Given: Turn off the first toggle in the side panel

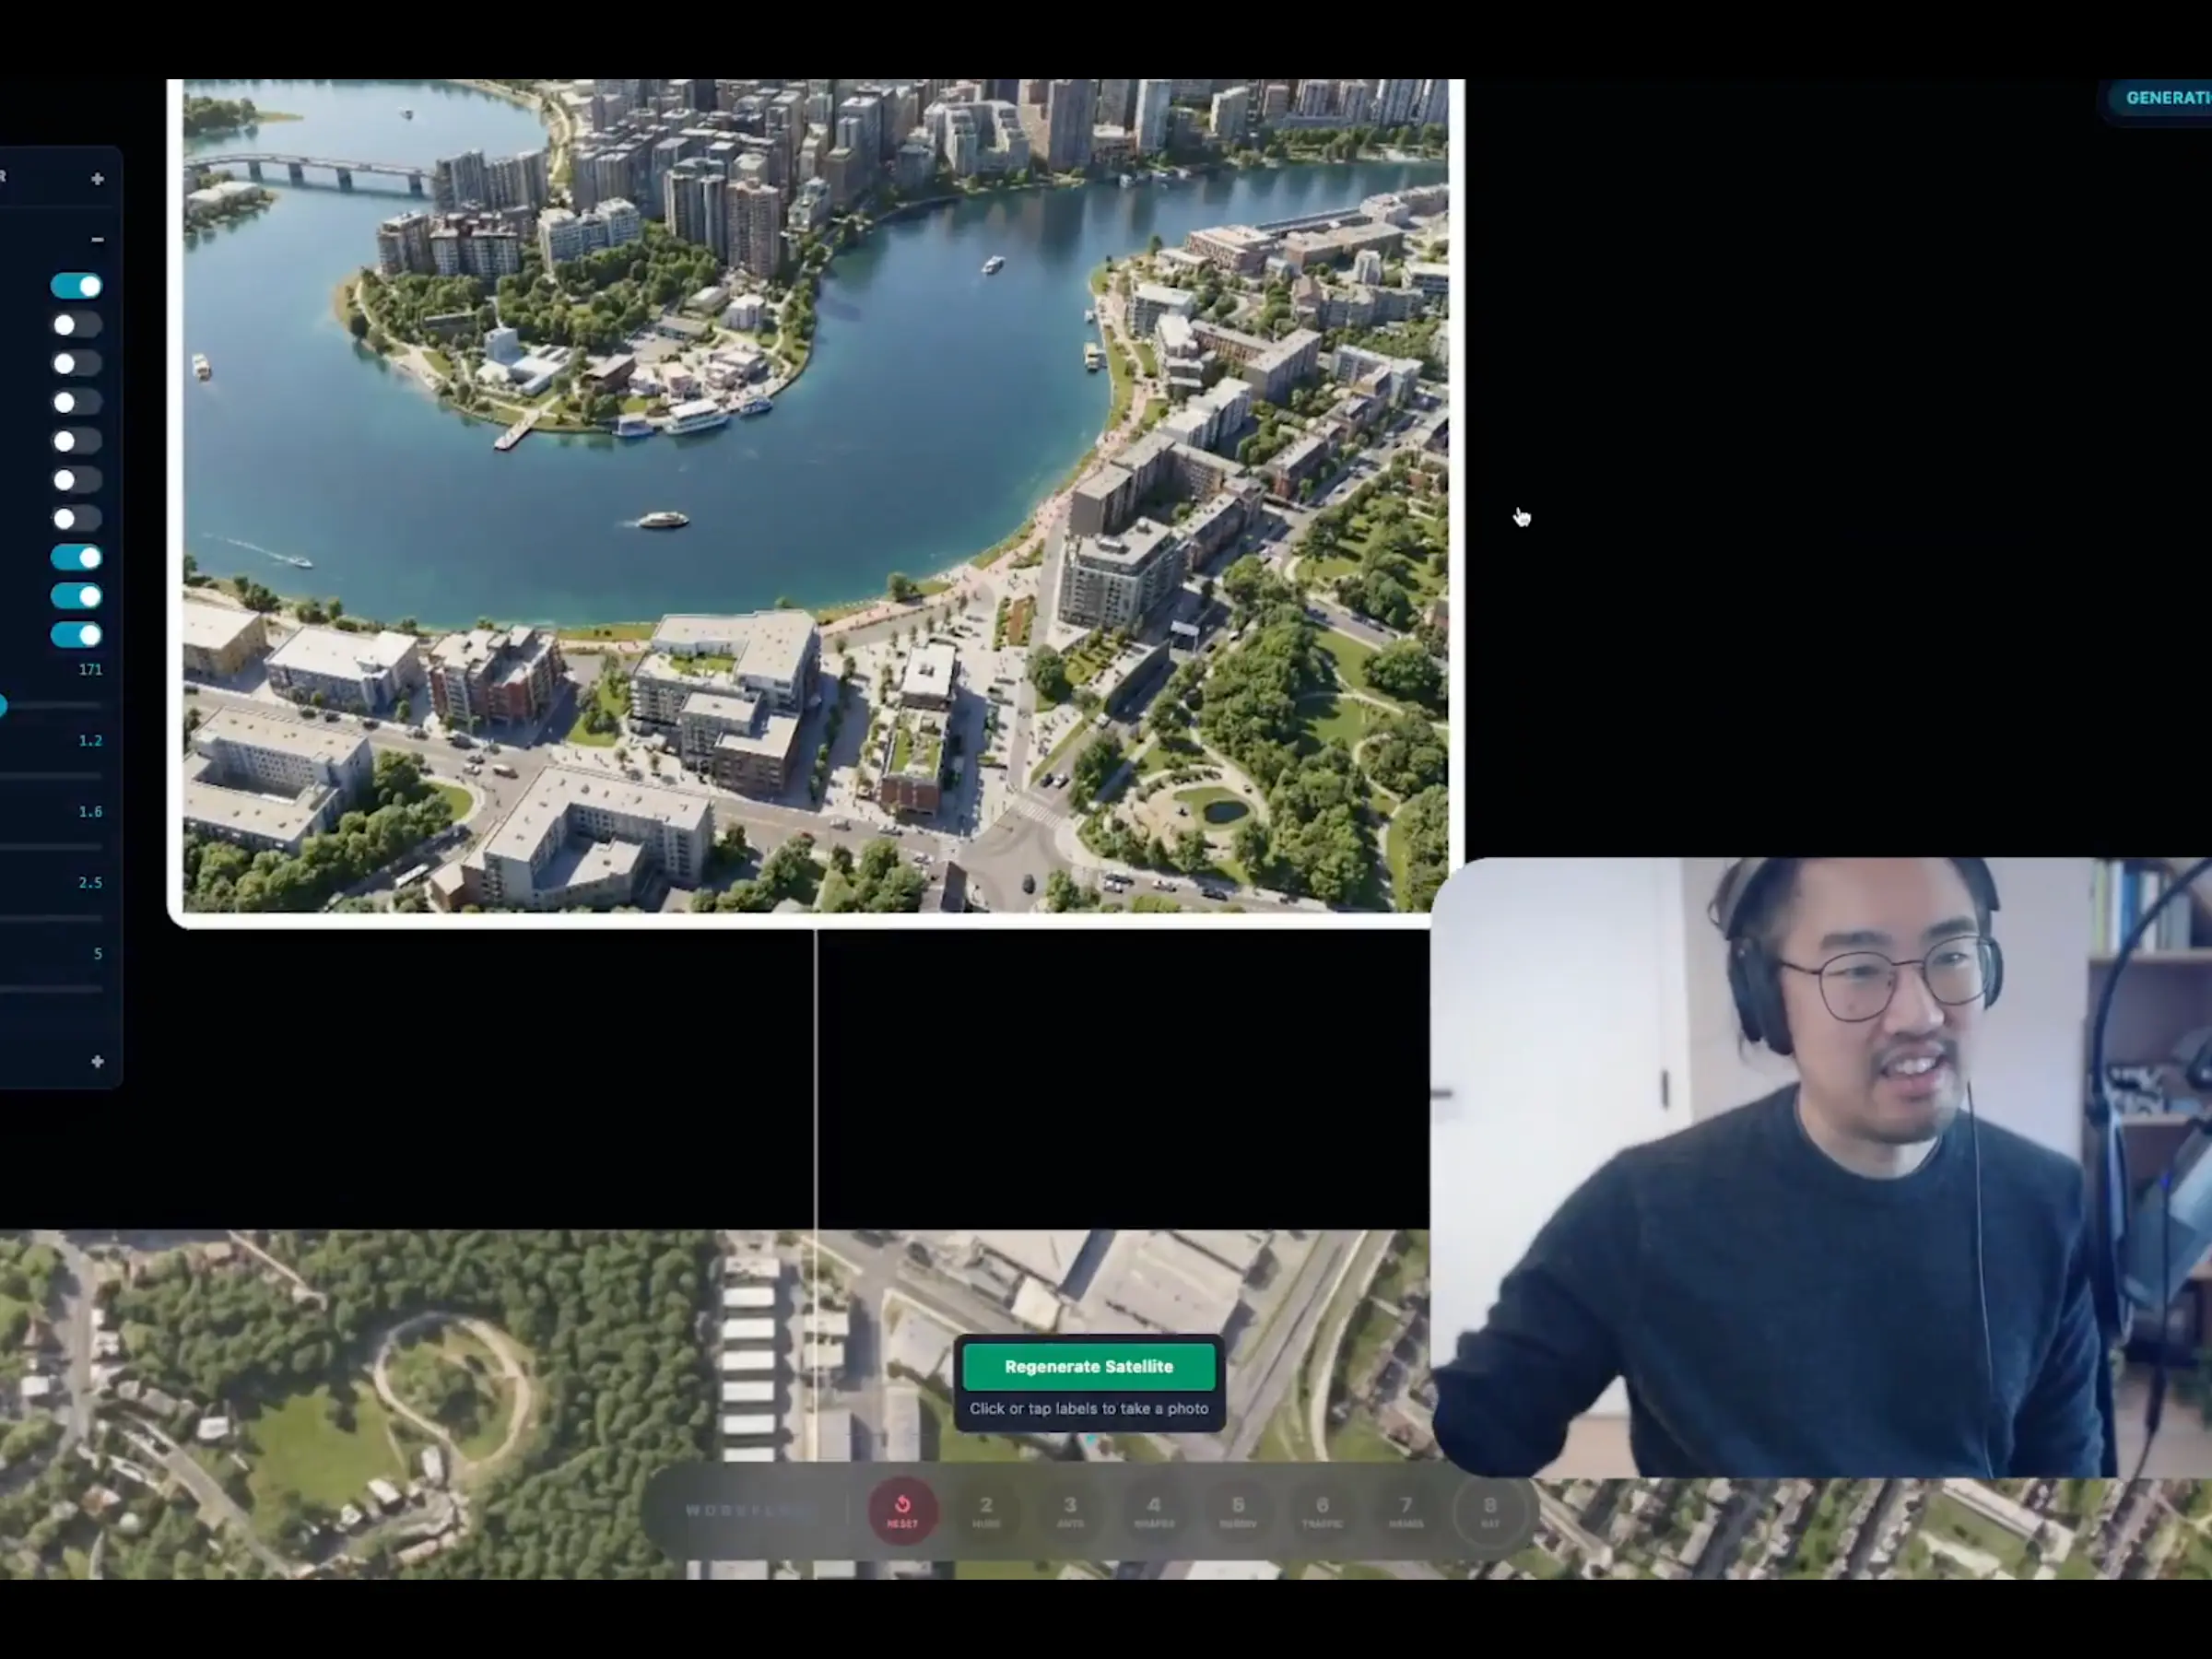Looking at the screenshot, I should [76, 286].
